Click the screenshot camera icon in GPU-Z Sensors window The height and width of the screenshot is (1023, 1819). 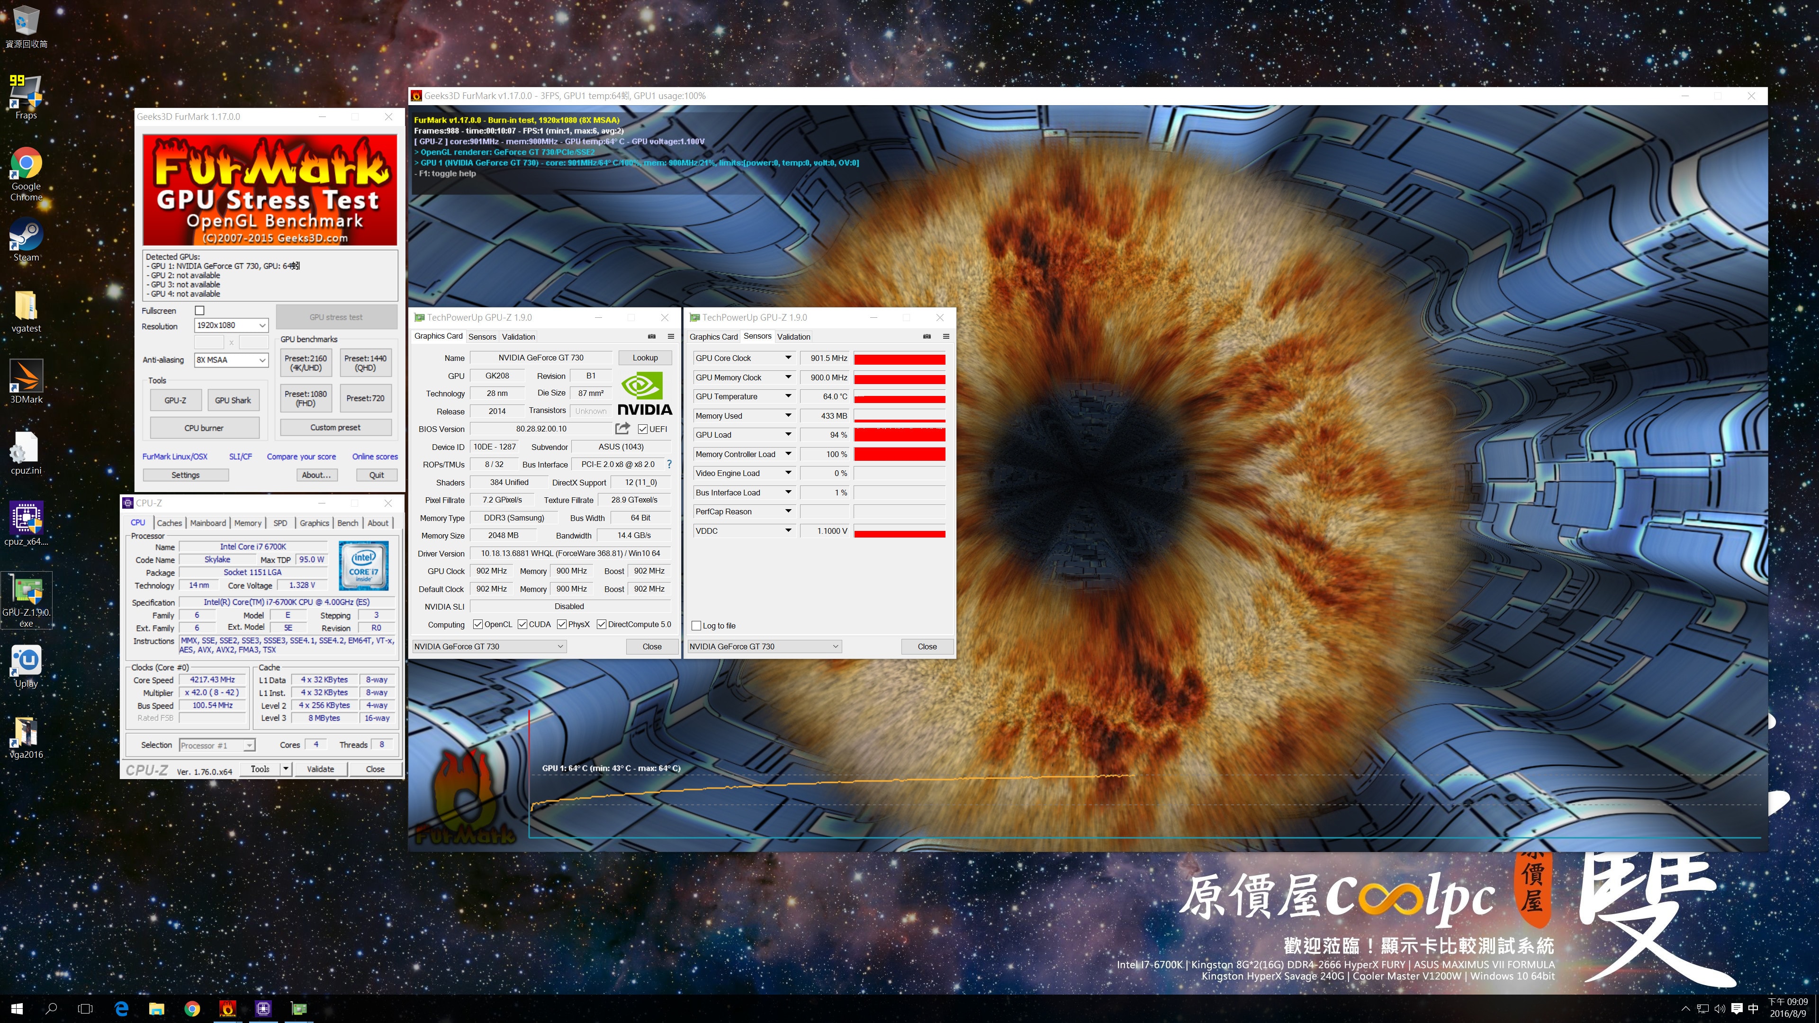click(927, 336)
